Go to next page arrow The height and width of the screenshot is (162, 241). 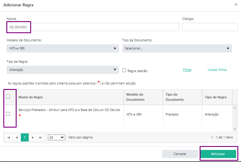(x=33, y=138)
